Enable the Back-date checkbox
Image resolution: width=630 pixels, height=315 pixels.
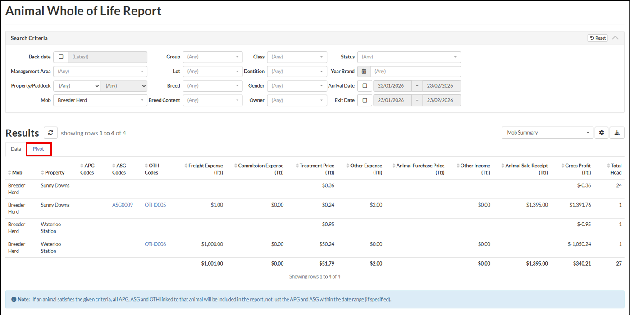61,57
